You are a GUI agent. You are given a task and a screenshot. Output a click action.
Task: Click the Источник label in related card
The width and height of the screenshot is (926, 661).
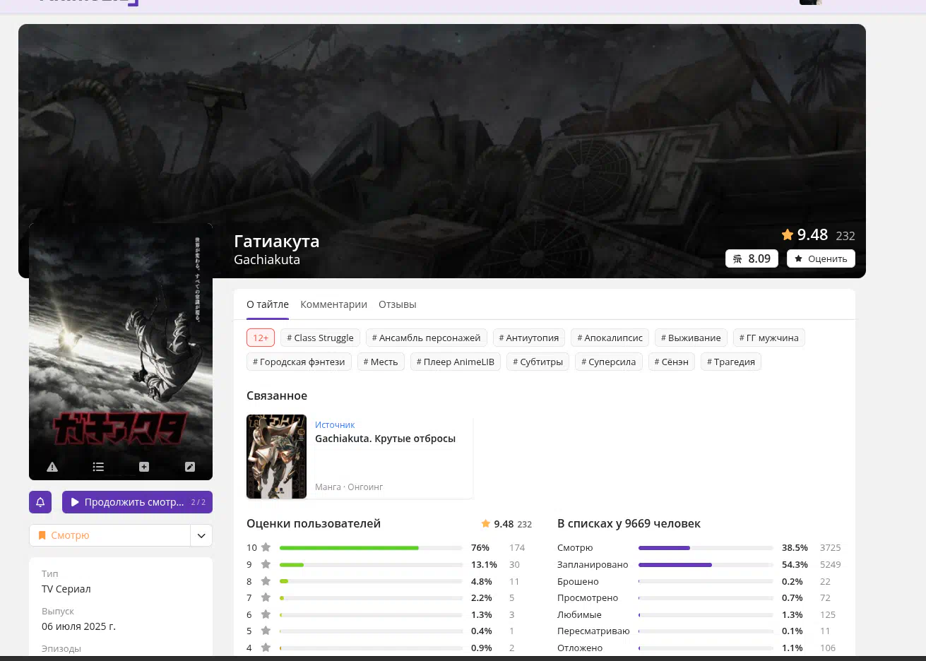pos(335,424)
